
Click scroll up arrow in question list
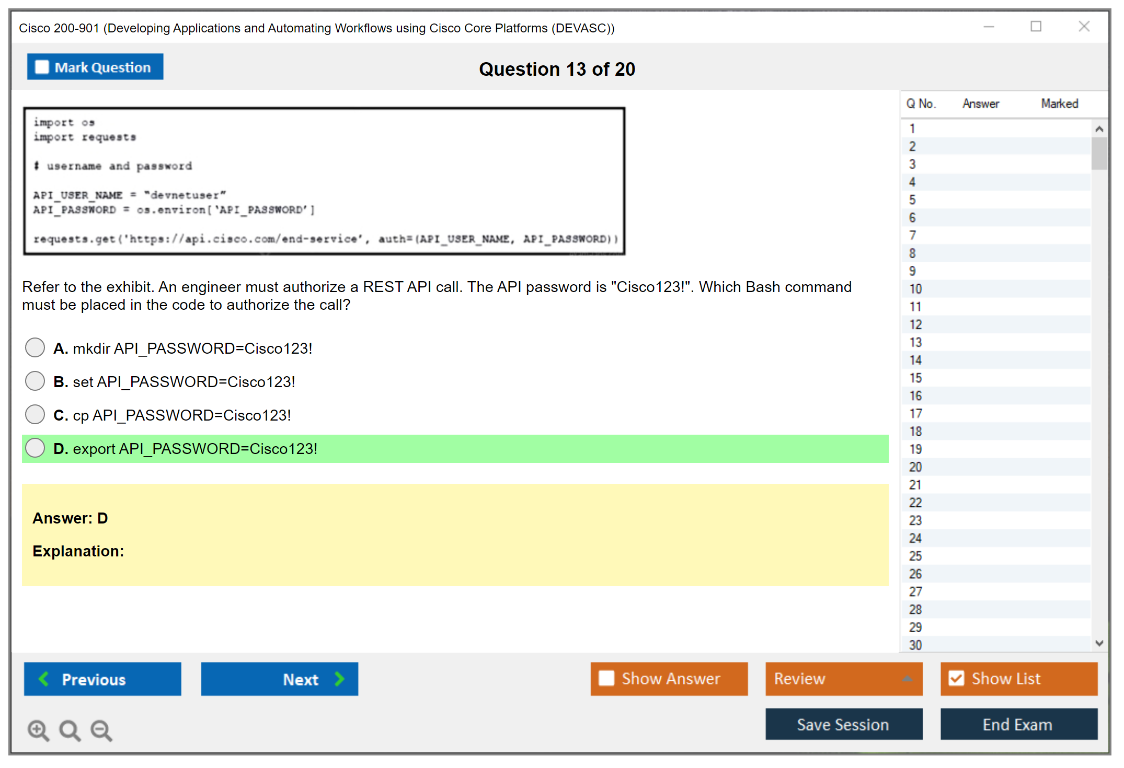pos(1099,129)
